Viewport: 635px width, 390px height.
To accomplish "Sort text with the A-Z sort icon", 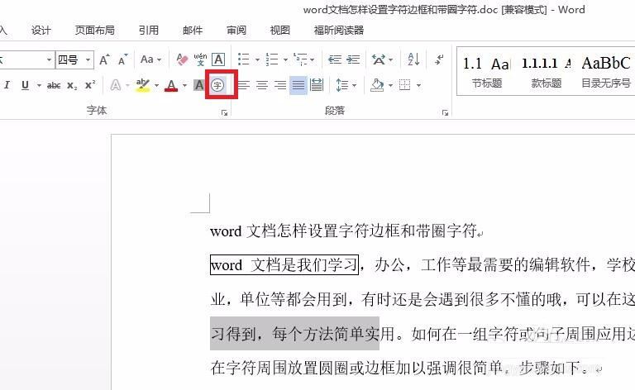I will (413, 59).
